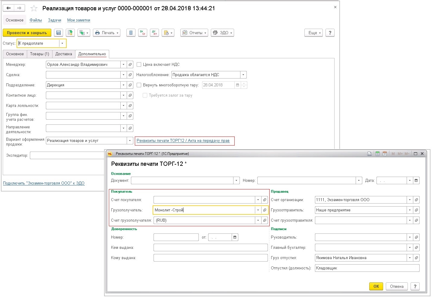Click Отмена button in dialog
Screen dimensions: 435x302
(397, 286)
